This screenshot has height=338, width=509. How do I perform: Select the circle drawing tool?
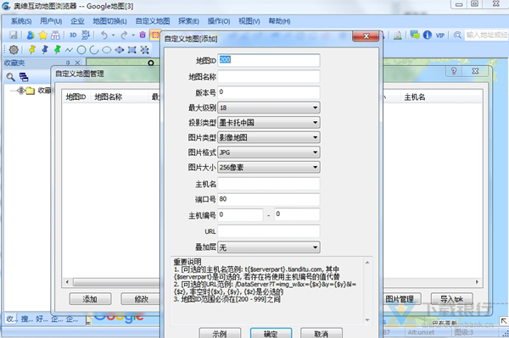click(x=81, y=50)
